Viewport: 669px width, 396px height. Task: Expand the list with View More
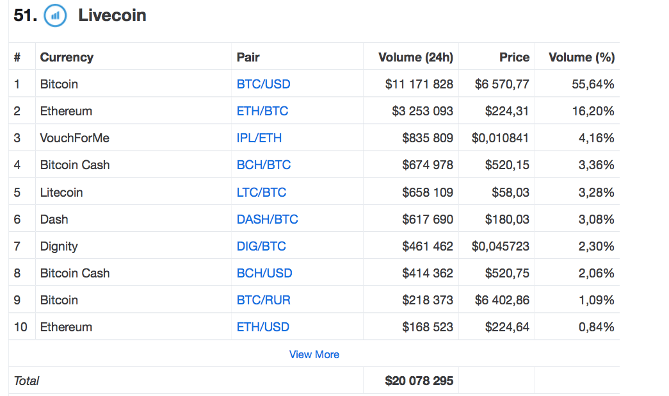[x=314, y=354]
